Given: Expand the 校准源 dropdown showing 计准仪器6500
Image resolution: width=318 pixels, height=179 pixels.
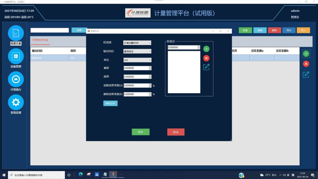Looking at the screenshot, I should click(x=137, y=43).
